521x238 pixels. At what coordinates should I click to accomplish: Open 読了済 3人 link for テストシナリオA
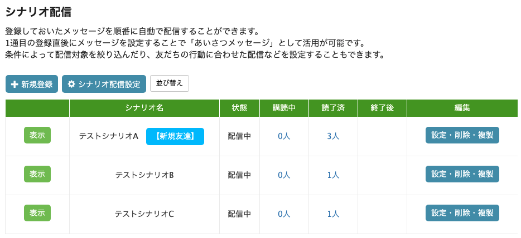click(333, 136)
